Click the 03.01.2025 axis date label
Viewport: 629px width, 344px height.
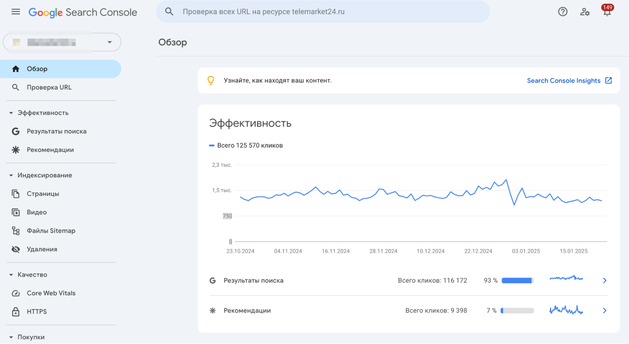click(526, 251)
